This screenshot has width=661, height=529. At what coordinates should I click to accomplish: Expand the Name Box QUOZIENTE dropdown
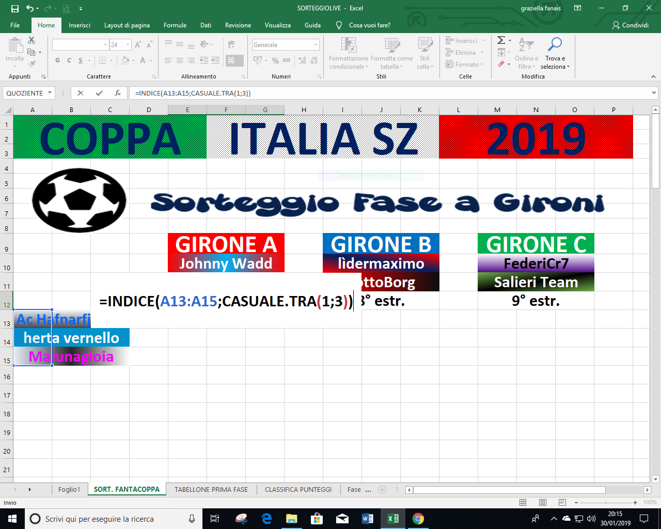pos(50,93)
